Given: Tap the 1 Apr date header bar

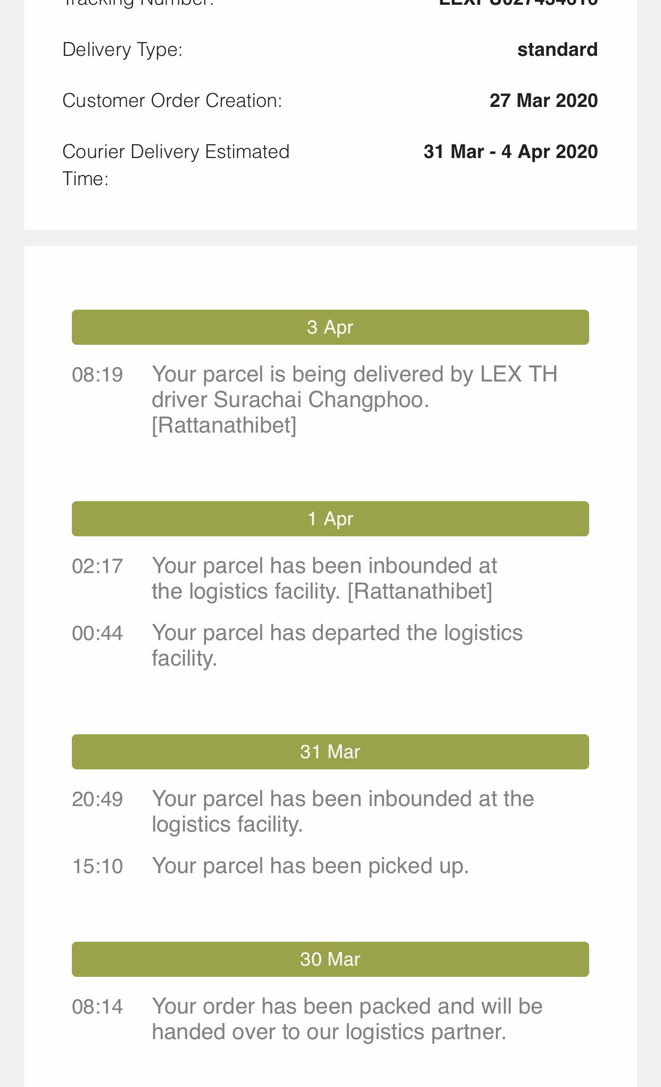Looking at the screenshot, I should tap(330, 519).
